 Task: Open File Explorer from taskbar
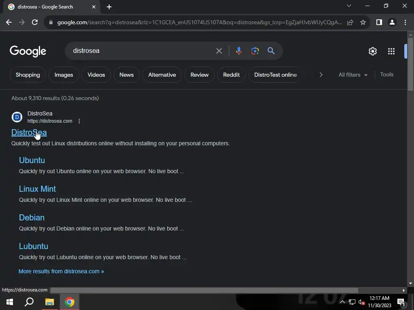click(49, 302)
